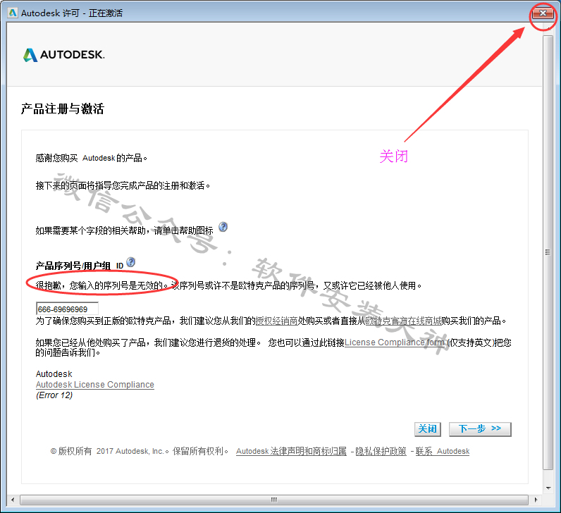The height and width of the screenshot is (513, 561).
Task: Open the License Compliance form link
Action: [x=394, y=342]
